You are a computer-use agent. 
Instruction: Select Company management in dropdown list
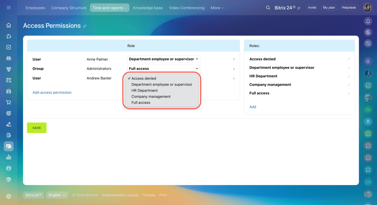point(151,97)
